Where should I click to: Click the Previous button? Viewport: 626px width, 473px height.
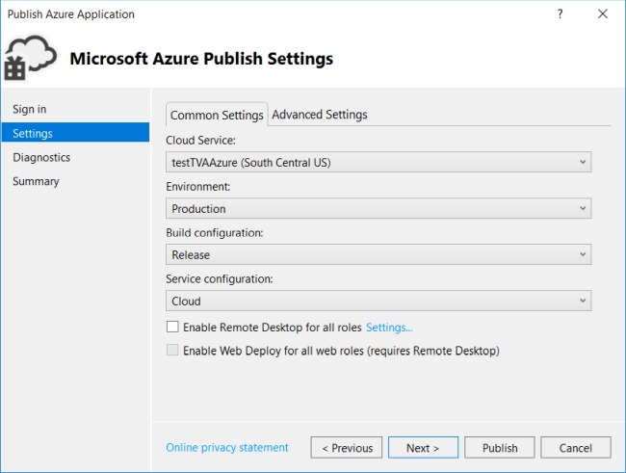[x=346, y=447]
